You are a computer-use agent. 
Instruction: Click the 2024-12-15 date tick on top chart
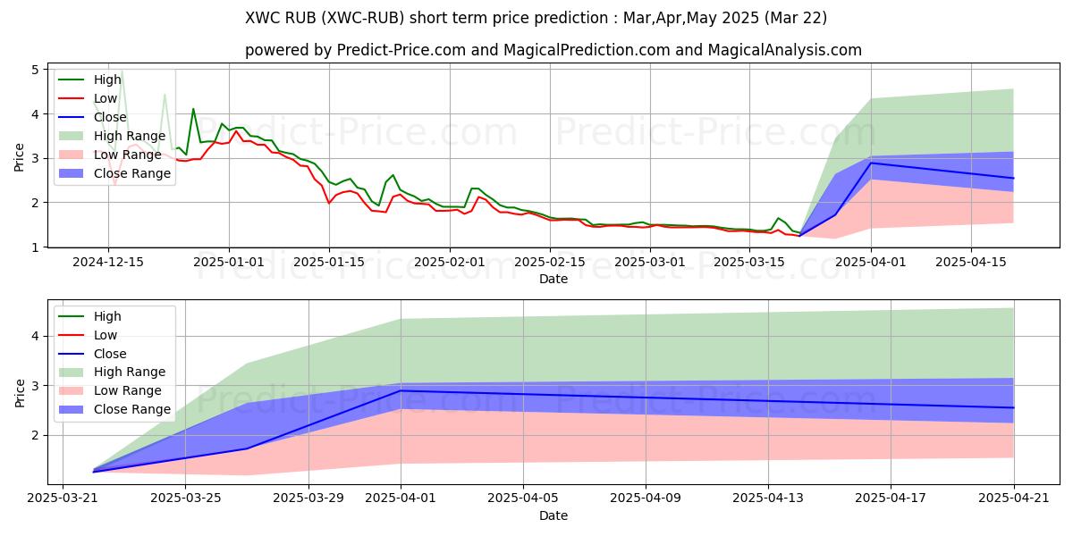click(108, 263)
